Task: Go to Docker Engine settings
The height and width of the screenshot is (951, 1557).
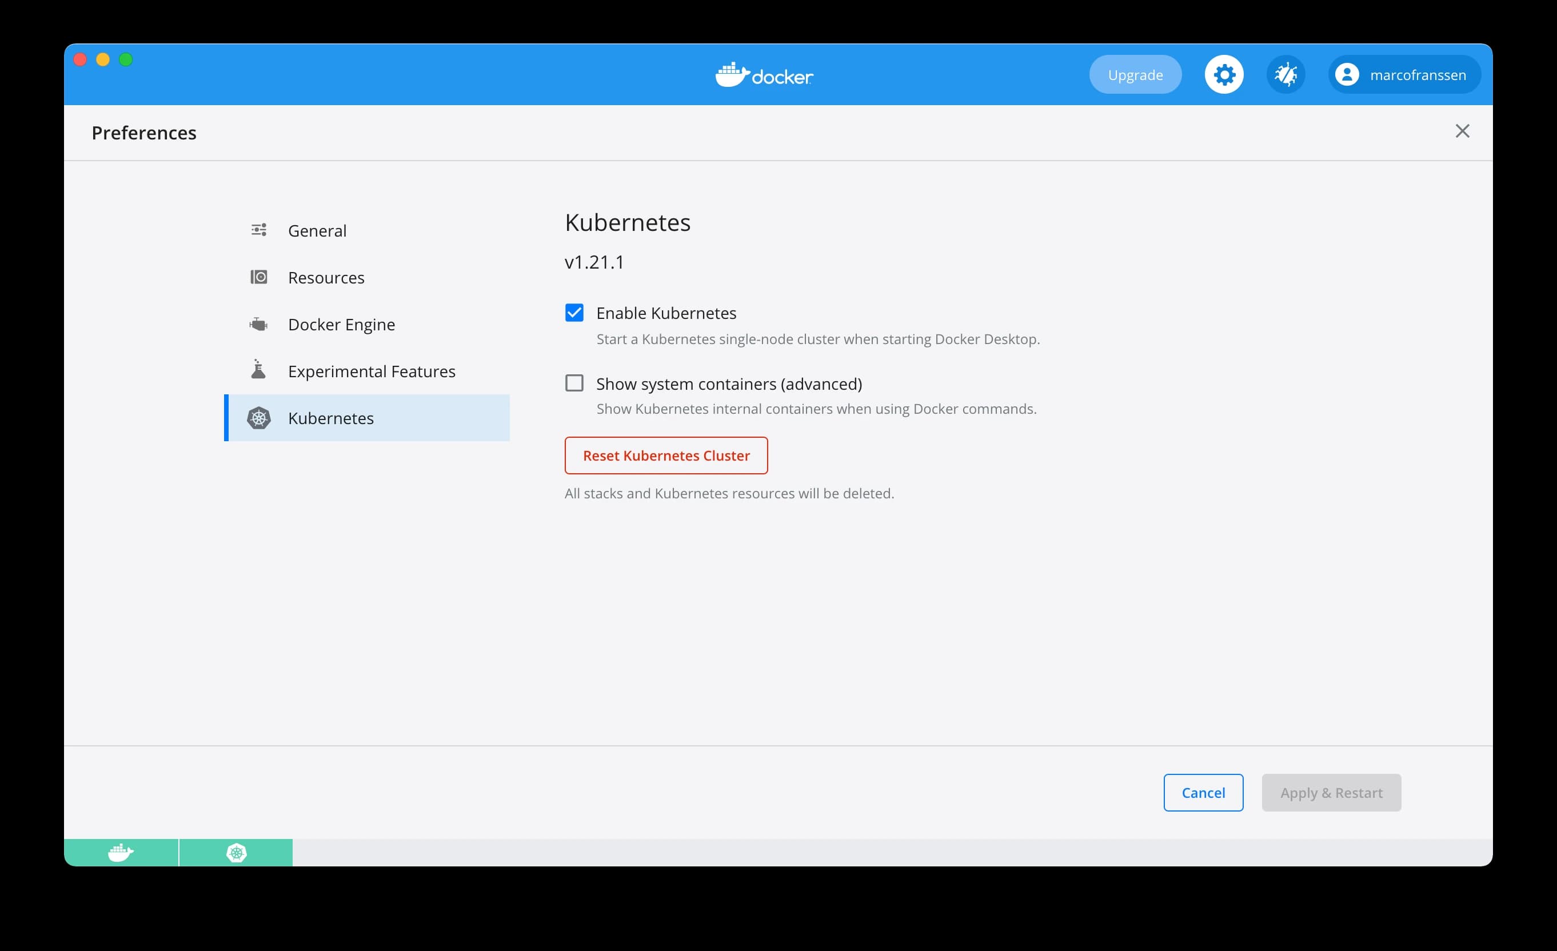Action: click(366, 324)
